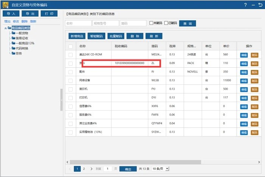This screenshot has height=177, width=265.
Task: Click the panel splitter collapse handle
Action: 61,100
